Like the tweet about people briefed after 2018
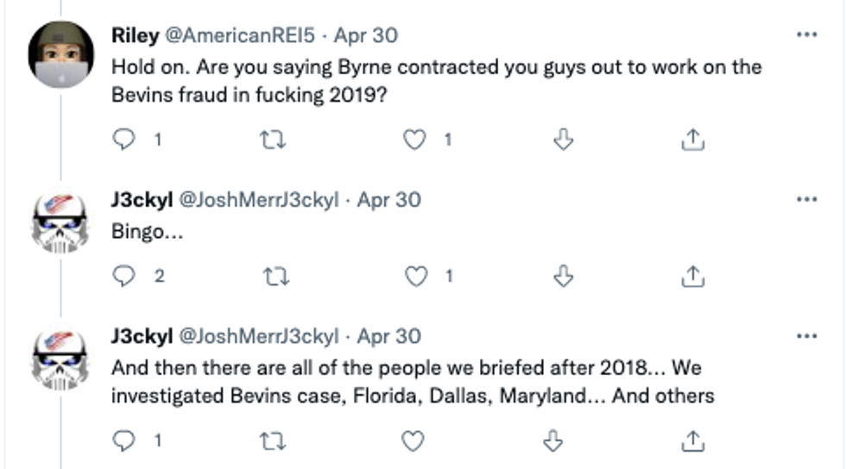846x469 pixels. 415,441
